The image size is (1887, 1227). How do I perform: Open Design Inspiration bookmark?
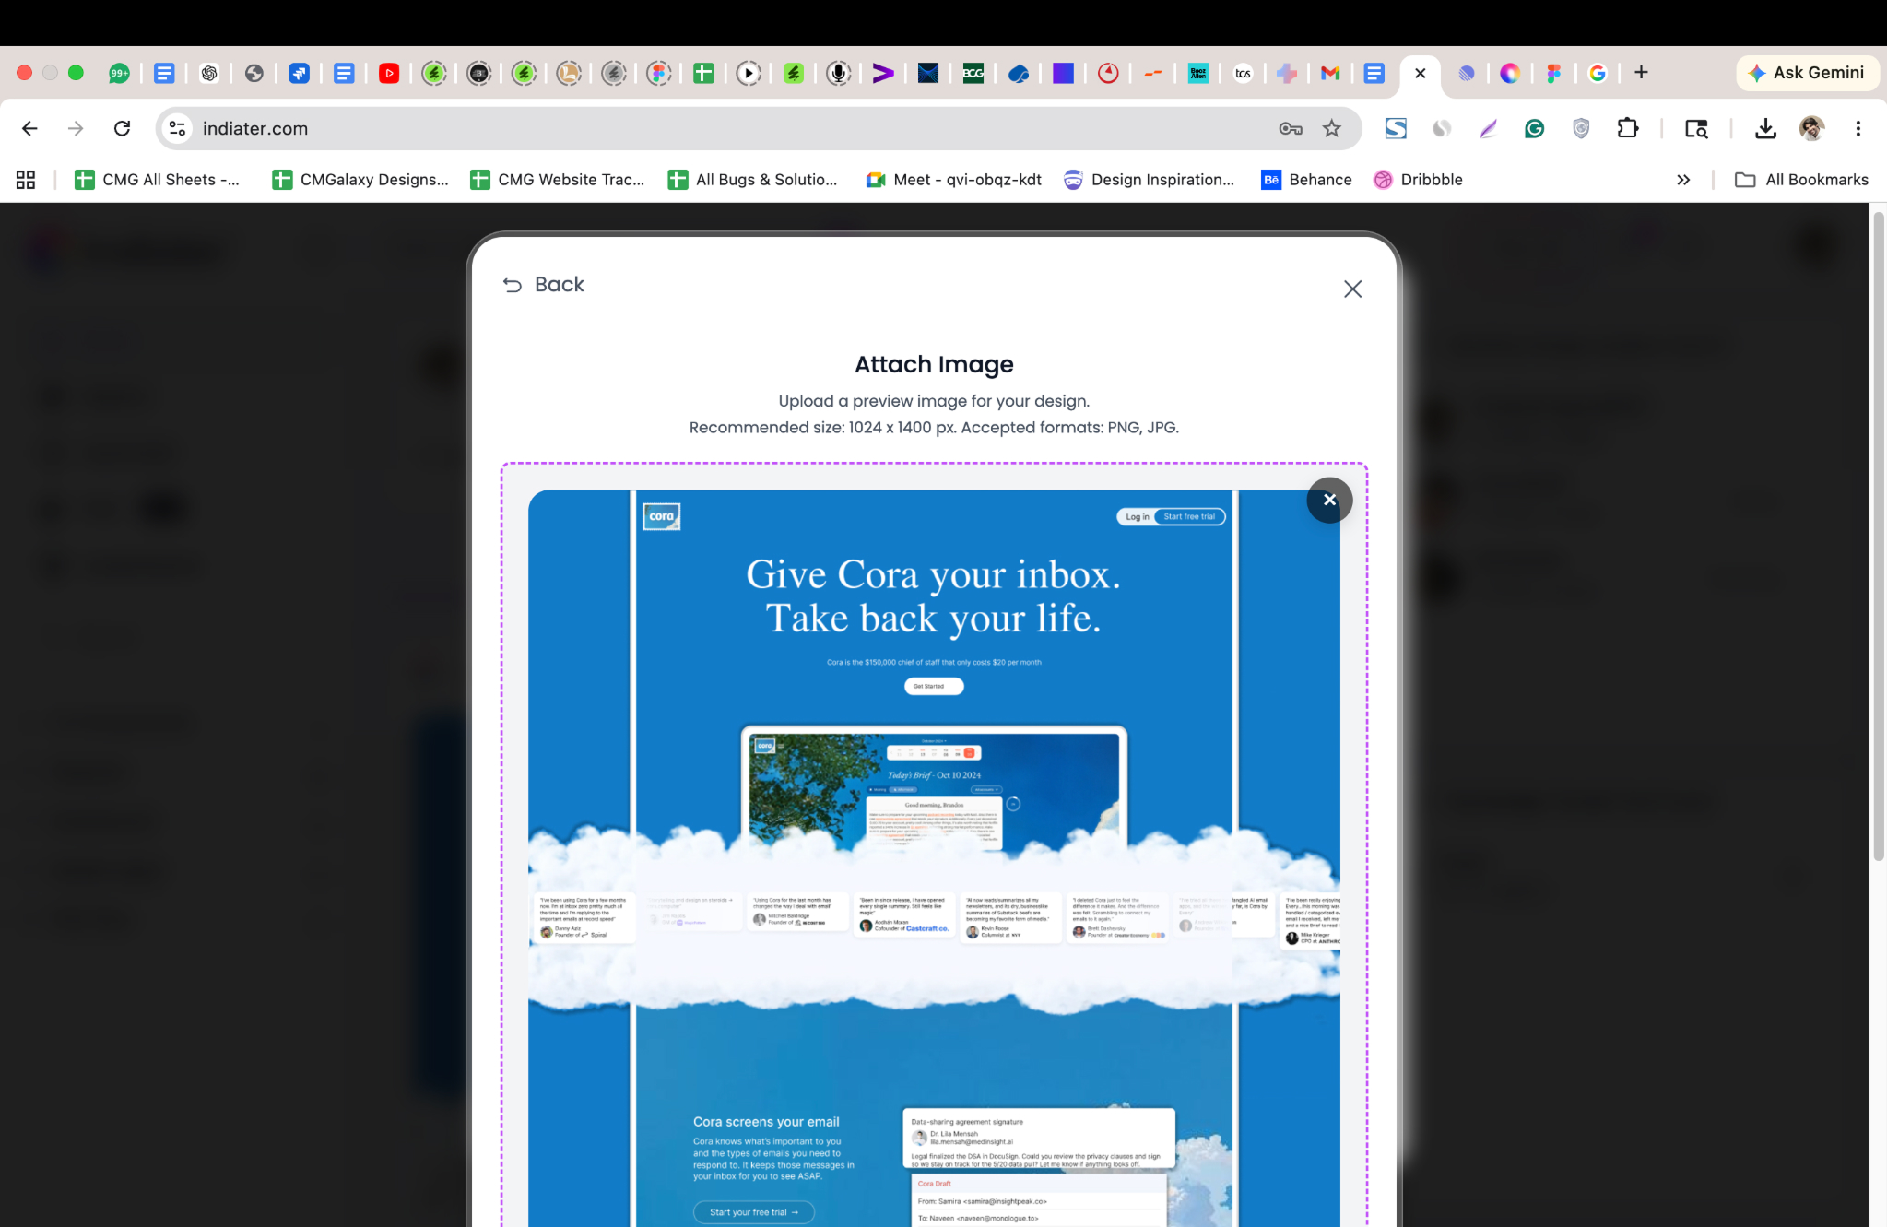[x=1149, y=180]
